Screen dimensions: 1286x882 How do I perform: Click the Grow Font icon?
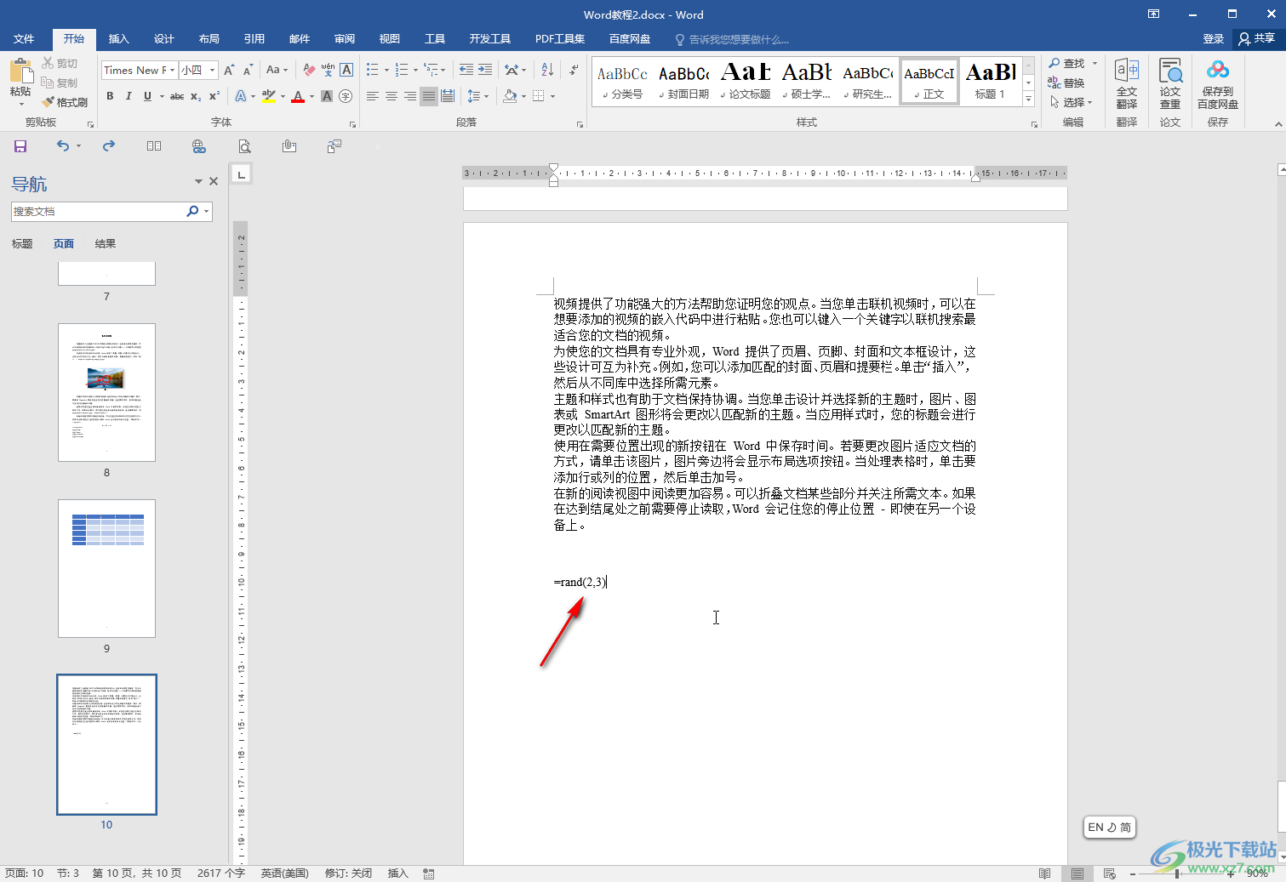click(x=229, y=70)
